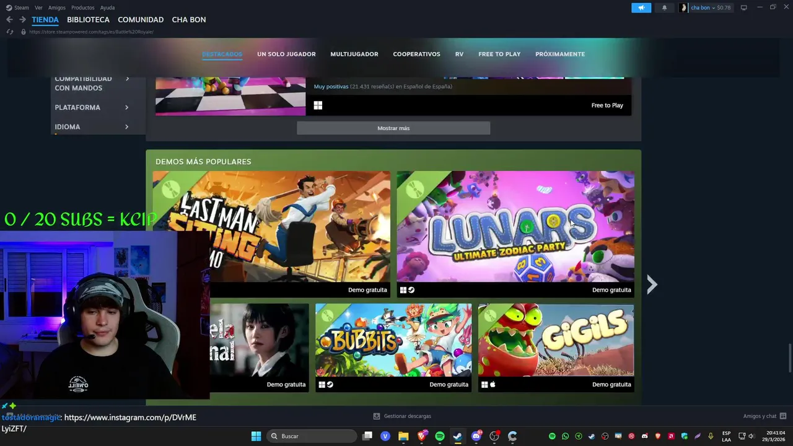Select the COOPERATIVOS tab
Screen dimensions: 793x446
click(x=416, y=54)
